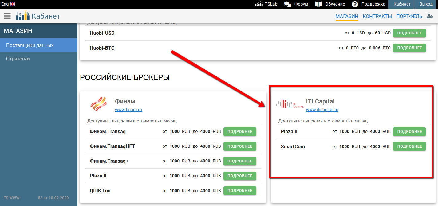Viewport: 438px width, 206px height.
Task: Click the Финам.Transaq+ license name
Action: (x=109, y=161)
